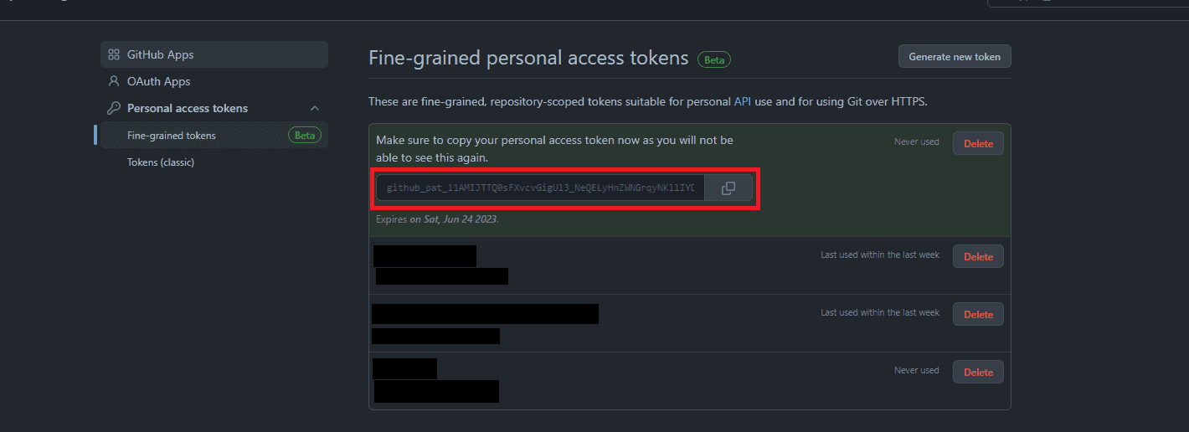Viewport: 1189px width, 432px height.
Task: Click the Beta badge next to the page heading
Action: 714,59
